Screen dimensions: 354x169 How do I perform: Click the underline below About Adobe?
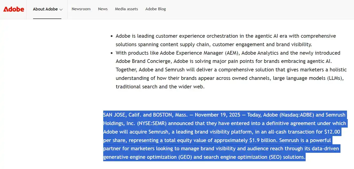pyautogui.click(x=47, y=18)
